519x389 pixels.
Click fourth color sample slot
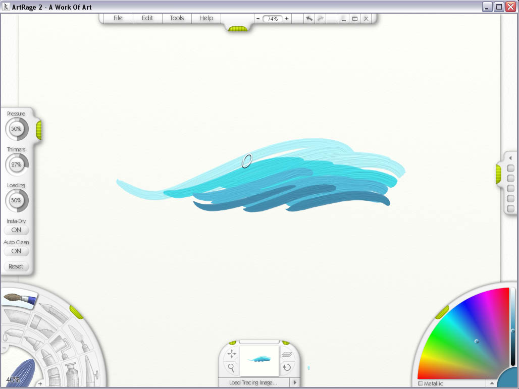point(511,198)
